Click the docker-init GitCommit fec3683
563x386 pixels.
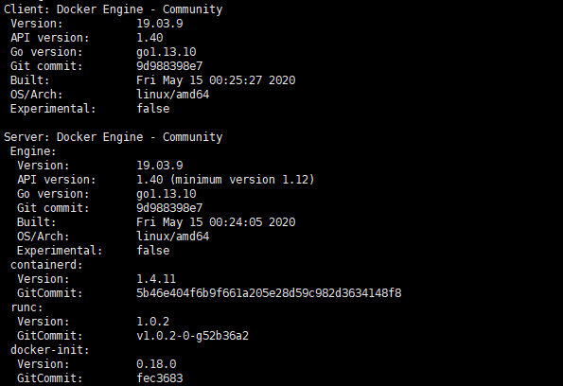tap(160, 378)
